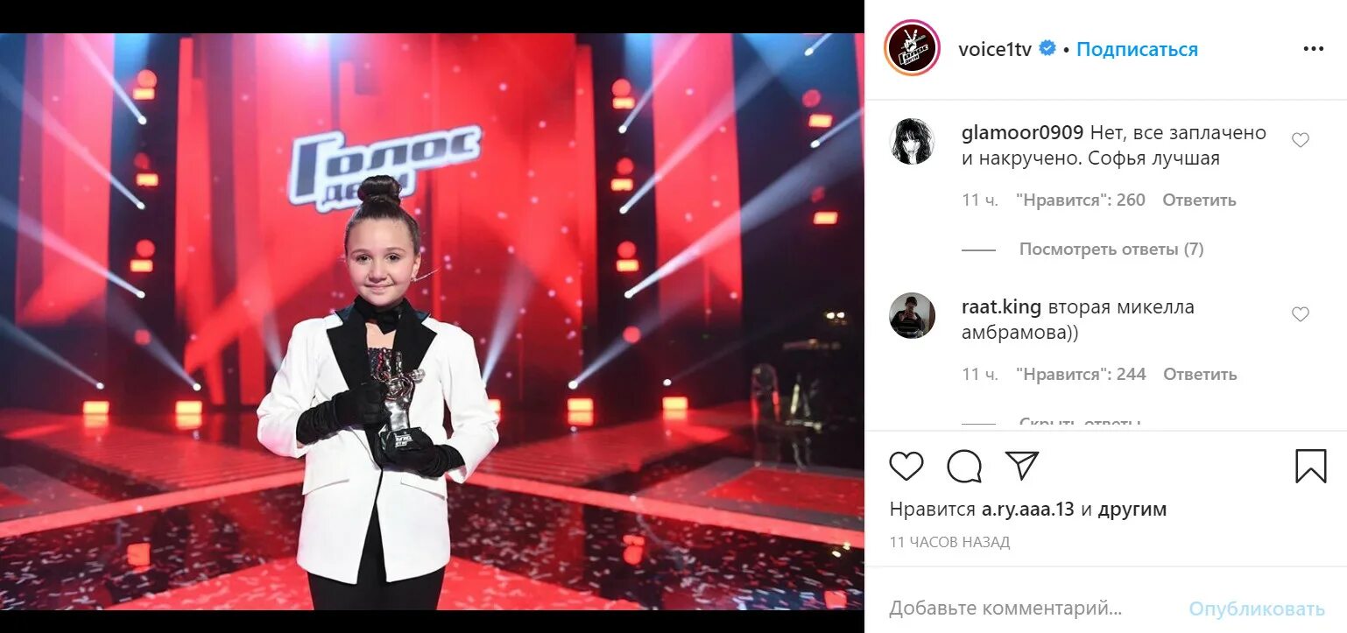Open the three-dot more options menu

pos(1313,49)
